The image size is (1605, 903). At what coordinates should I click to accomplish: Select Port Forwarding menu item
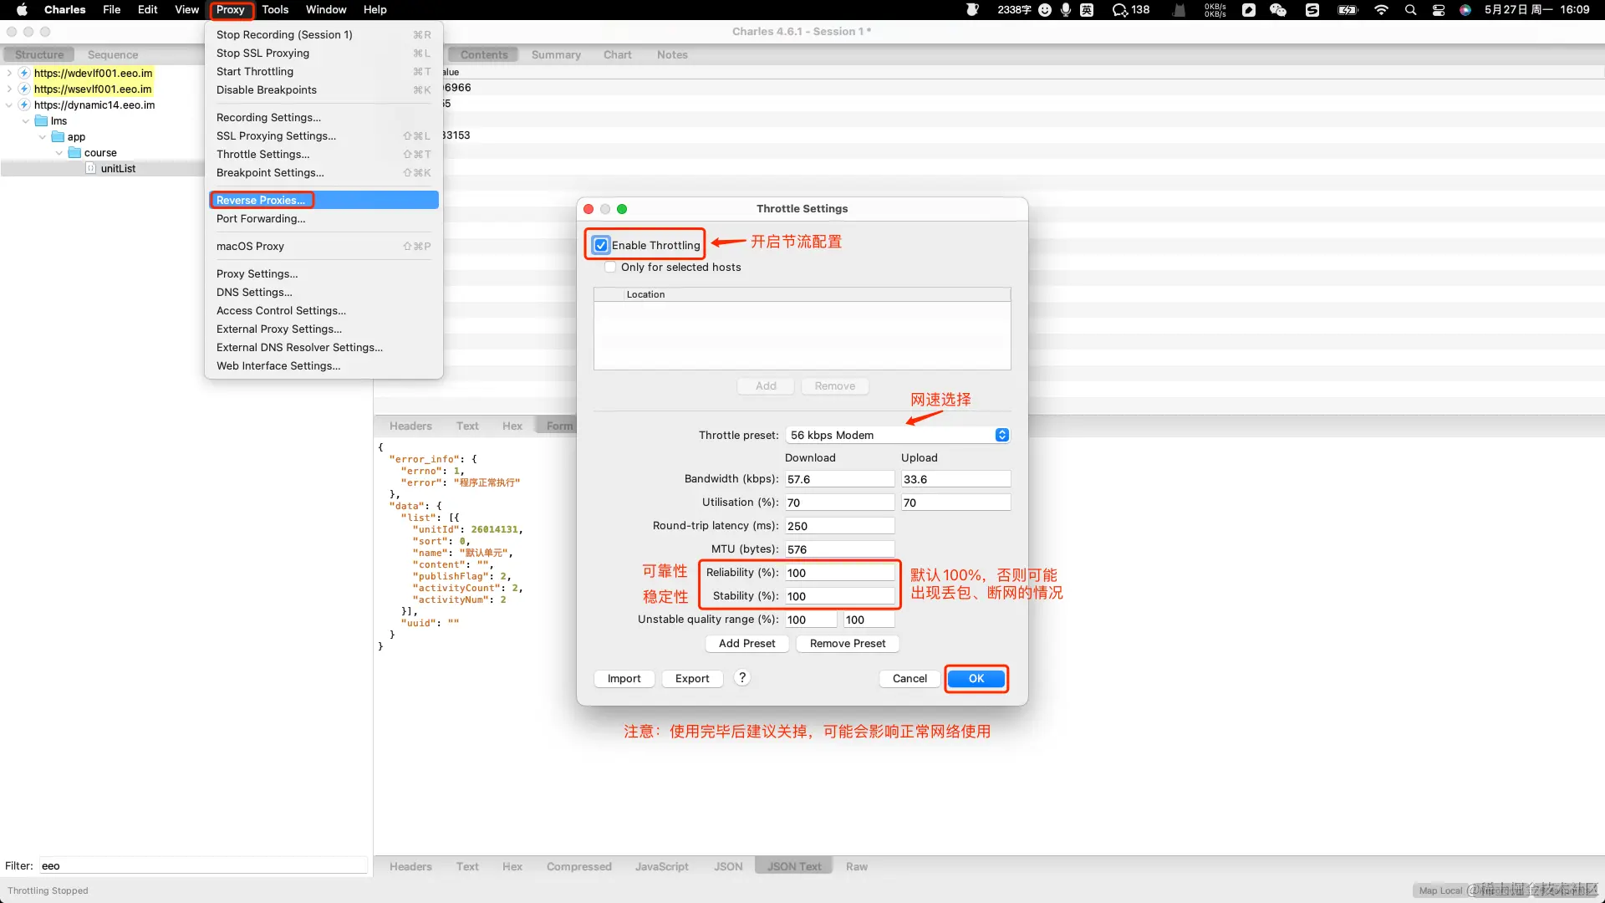pos(324,218)
